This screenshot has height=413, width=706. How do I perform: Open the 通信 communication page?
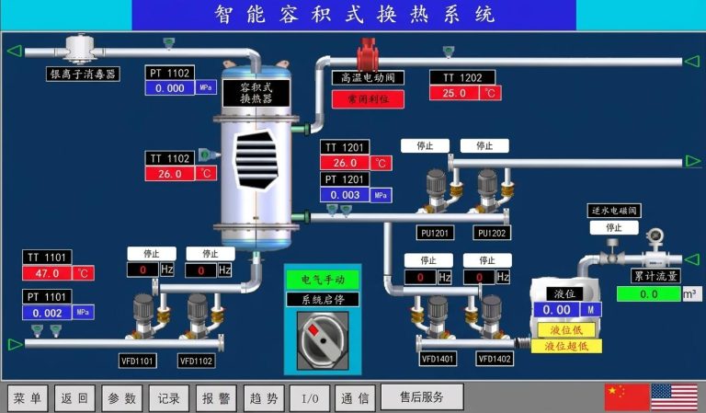tap(355, 398)
